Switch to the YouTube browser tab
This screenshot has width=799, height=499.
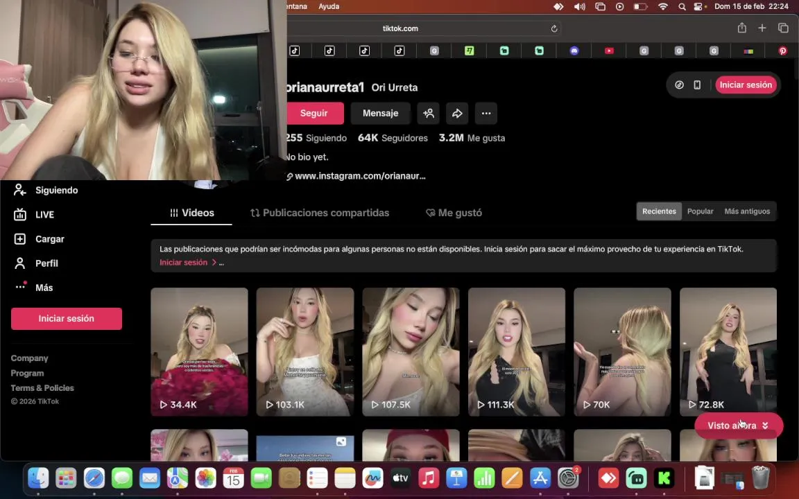(x=609, y=51)
